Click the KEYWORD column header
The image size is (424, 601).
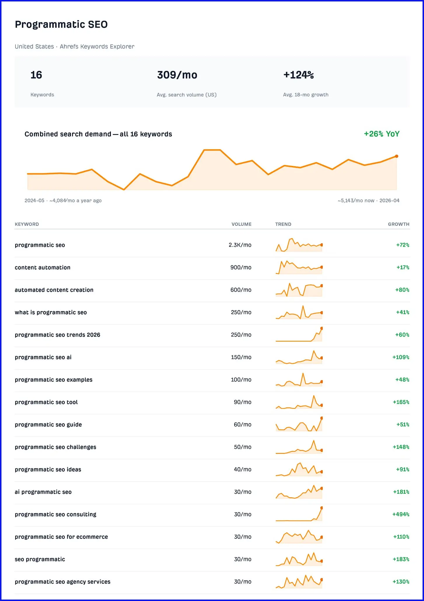27,224
